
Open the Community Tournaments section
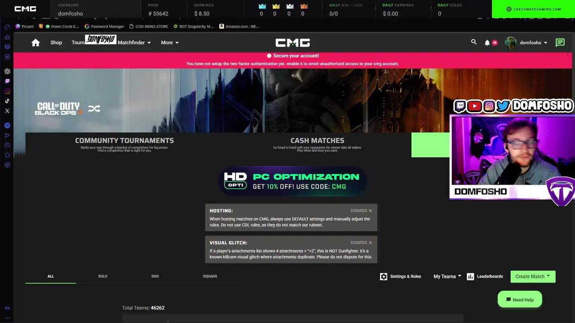tap(124, 144)
